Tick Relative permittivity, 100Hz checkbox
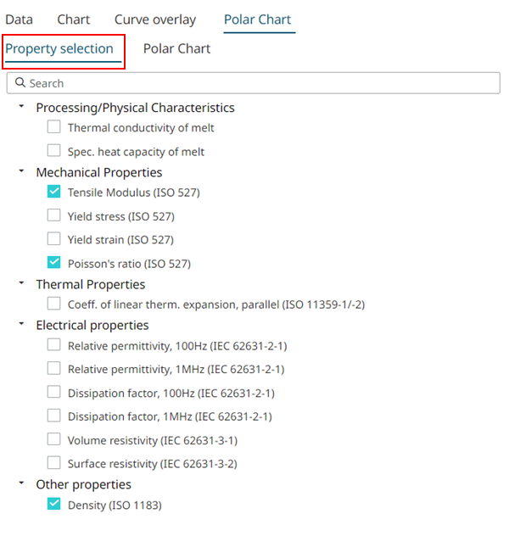Viewport: 509px width, 536px height. [54, 345]
